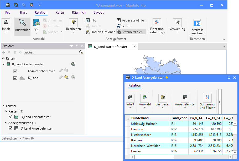Click the magnifier icon in Explorer search box
239x161 pixels.
(x=81, y=52)
